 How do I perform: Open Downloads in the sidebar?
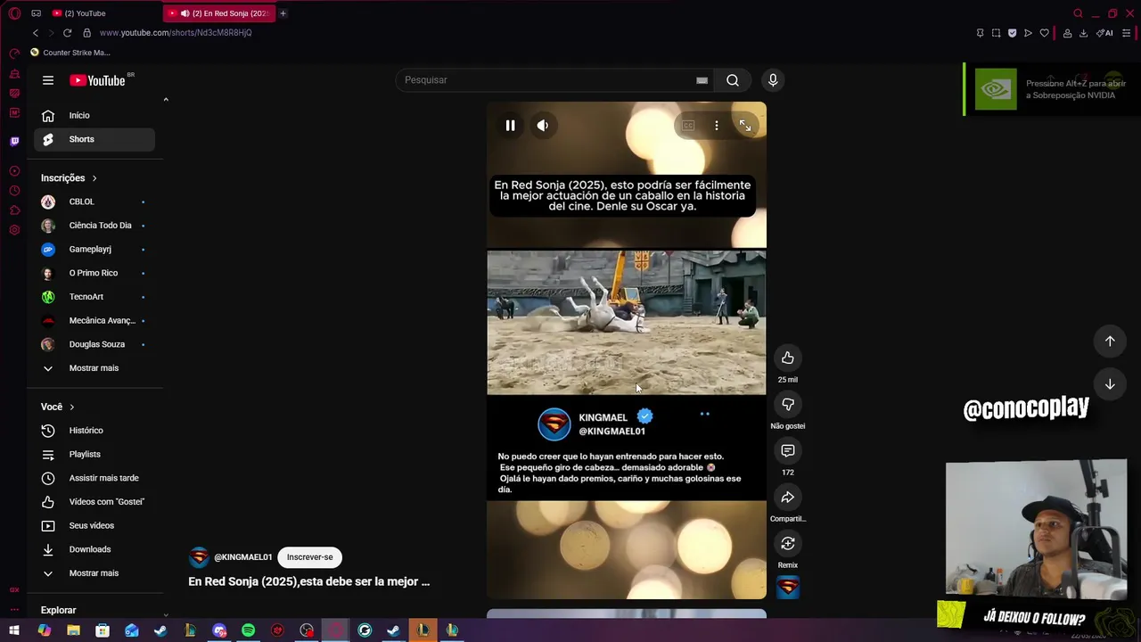coord(94,549)
